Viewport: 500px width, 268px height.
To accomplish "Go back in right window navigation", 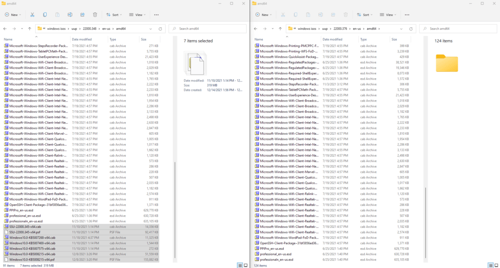I will pos(256,29).
